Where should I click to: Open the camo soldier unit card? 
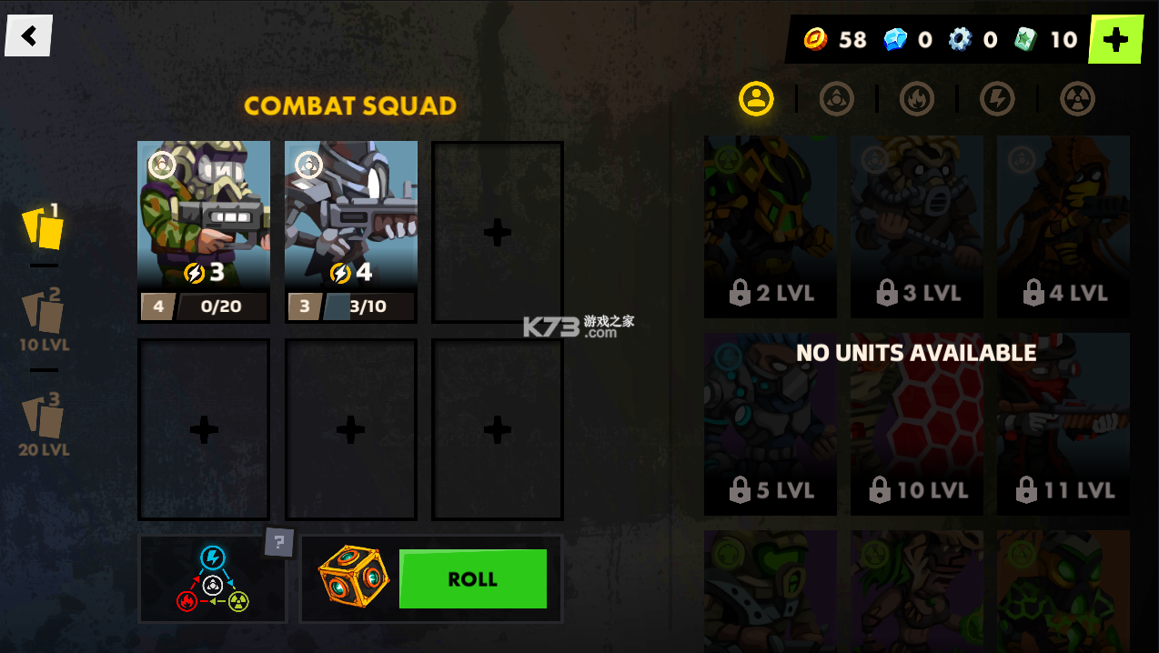(204, 232)
